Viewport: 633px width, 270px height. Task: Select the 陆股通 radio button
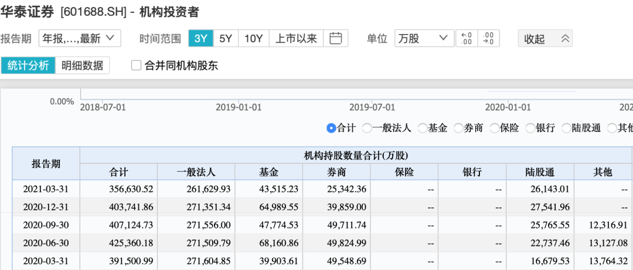(x=566, y=128)
